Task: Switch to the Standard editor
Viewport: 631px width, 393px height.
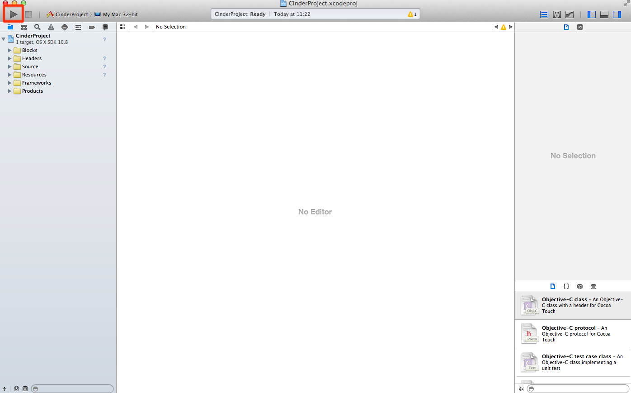Action: coord(544,14)
